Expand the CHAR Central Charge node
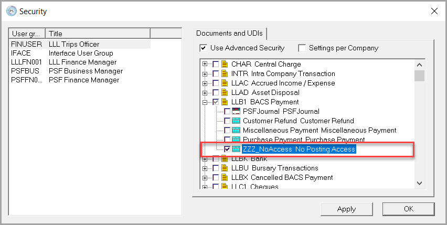 205,65
